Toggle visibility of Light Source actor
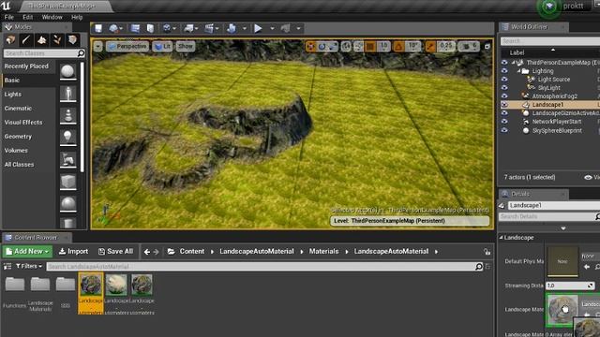The image size is (600, 337). pyautogui.click(x=504, y=79)
